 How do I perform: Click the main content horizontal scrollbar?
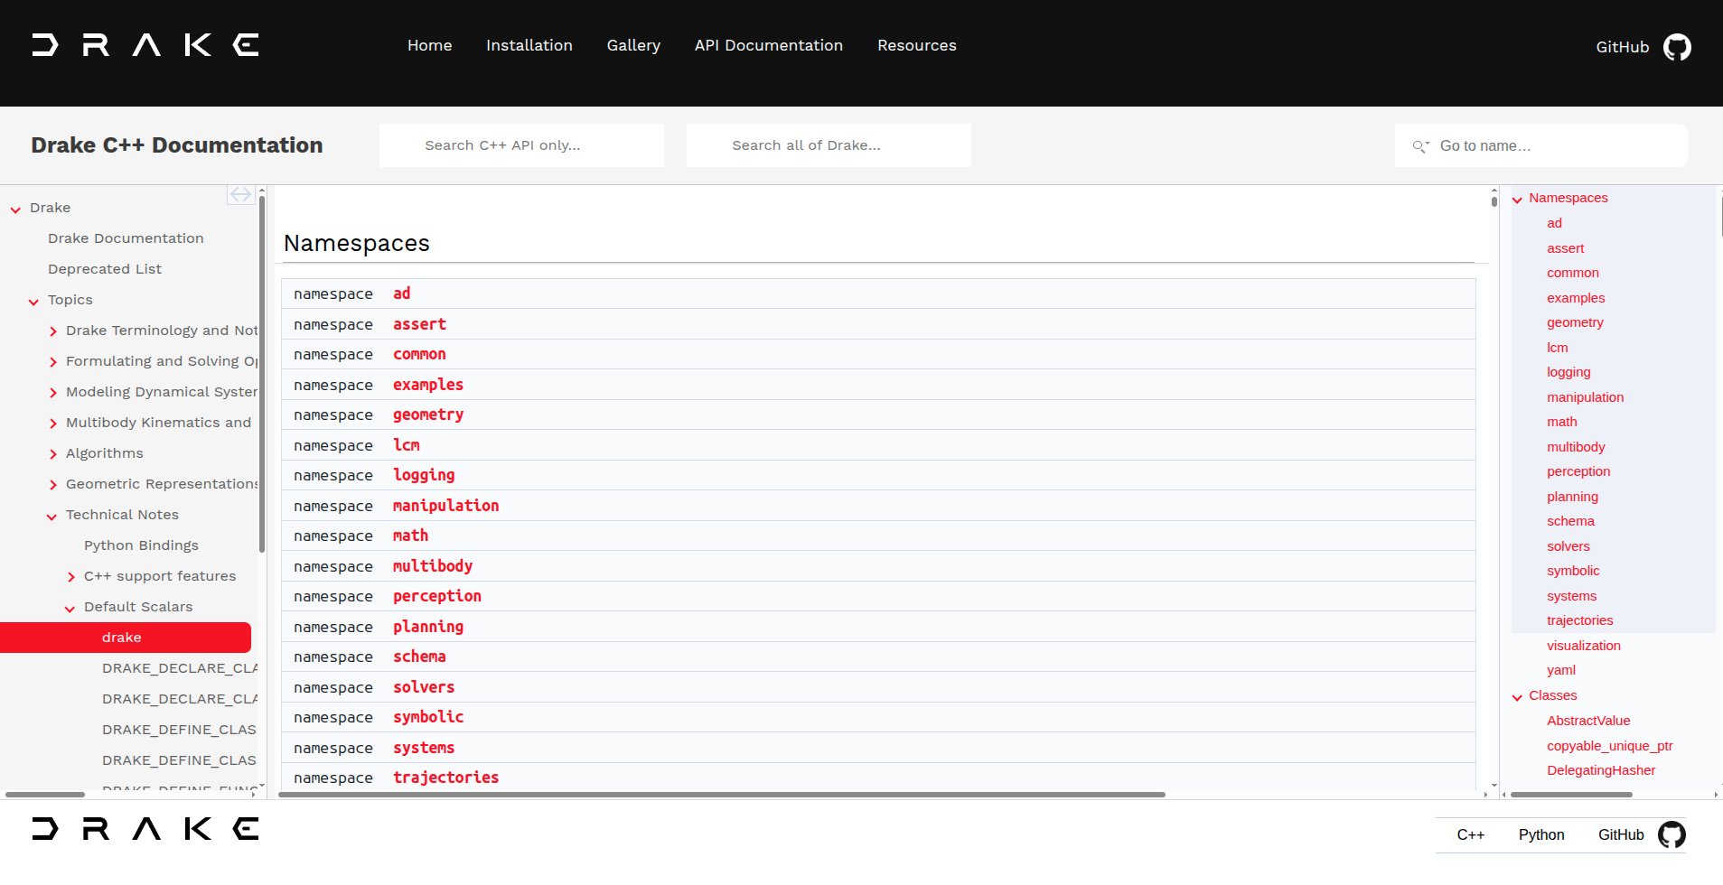(x=722, y=795)
